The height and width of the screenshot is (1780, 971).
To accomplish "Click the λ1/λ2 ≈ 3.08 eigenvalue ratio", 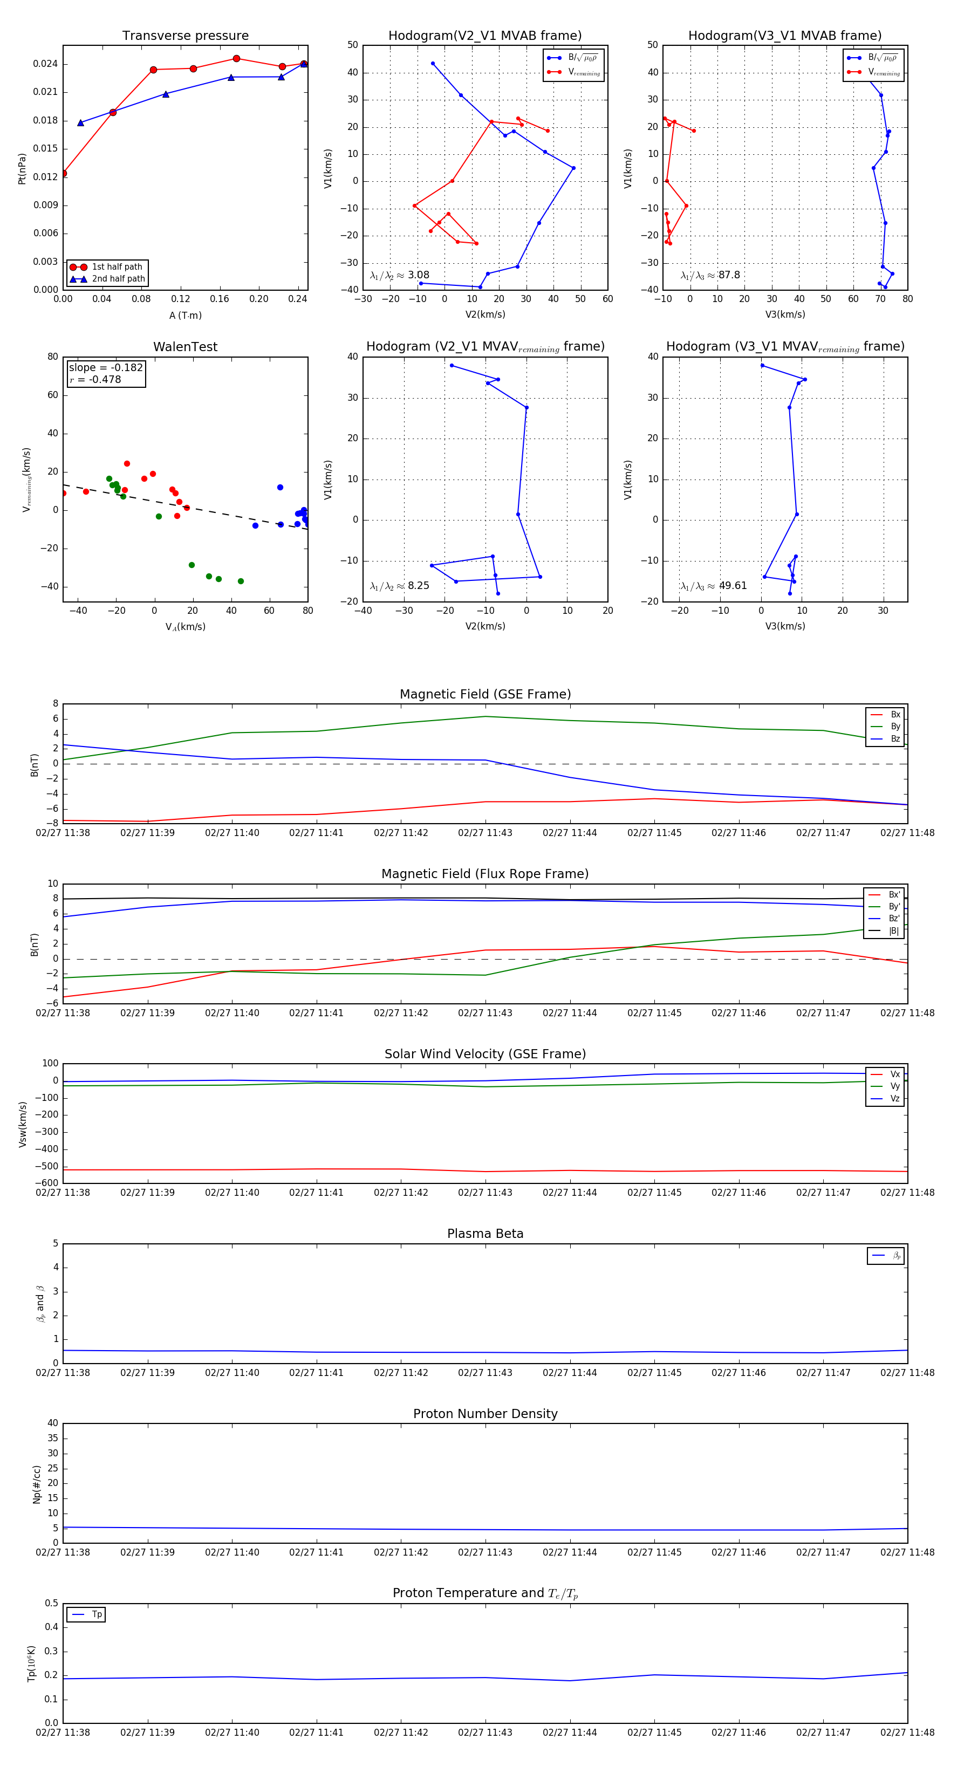I will pyautogui.click(x=399, y=275).
